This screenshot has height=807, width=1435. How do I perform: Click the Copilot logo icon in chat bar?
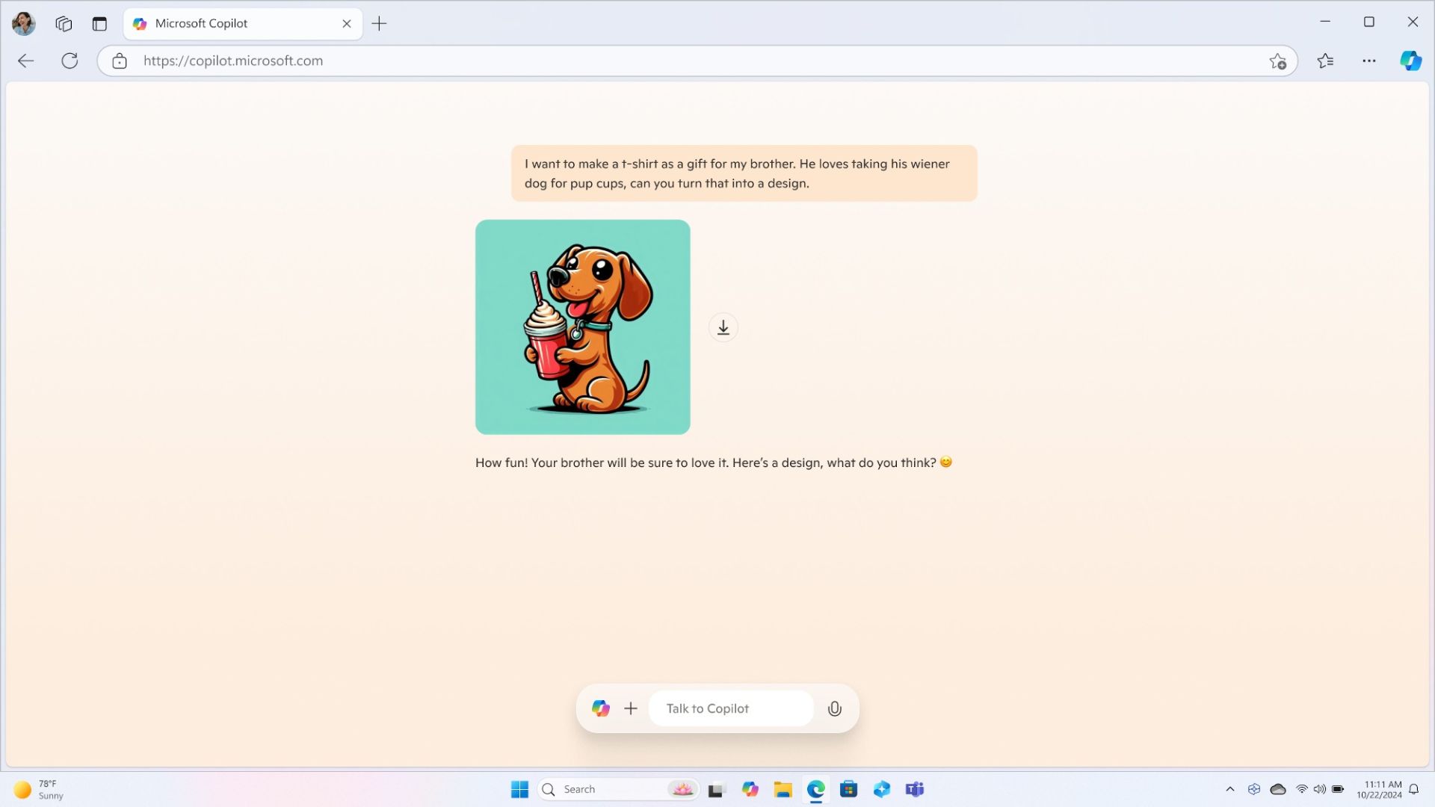[599, 708]
